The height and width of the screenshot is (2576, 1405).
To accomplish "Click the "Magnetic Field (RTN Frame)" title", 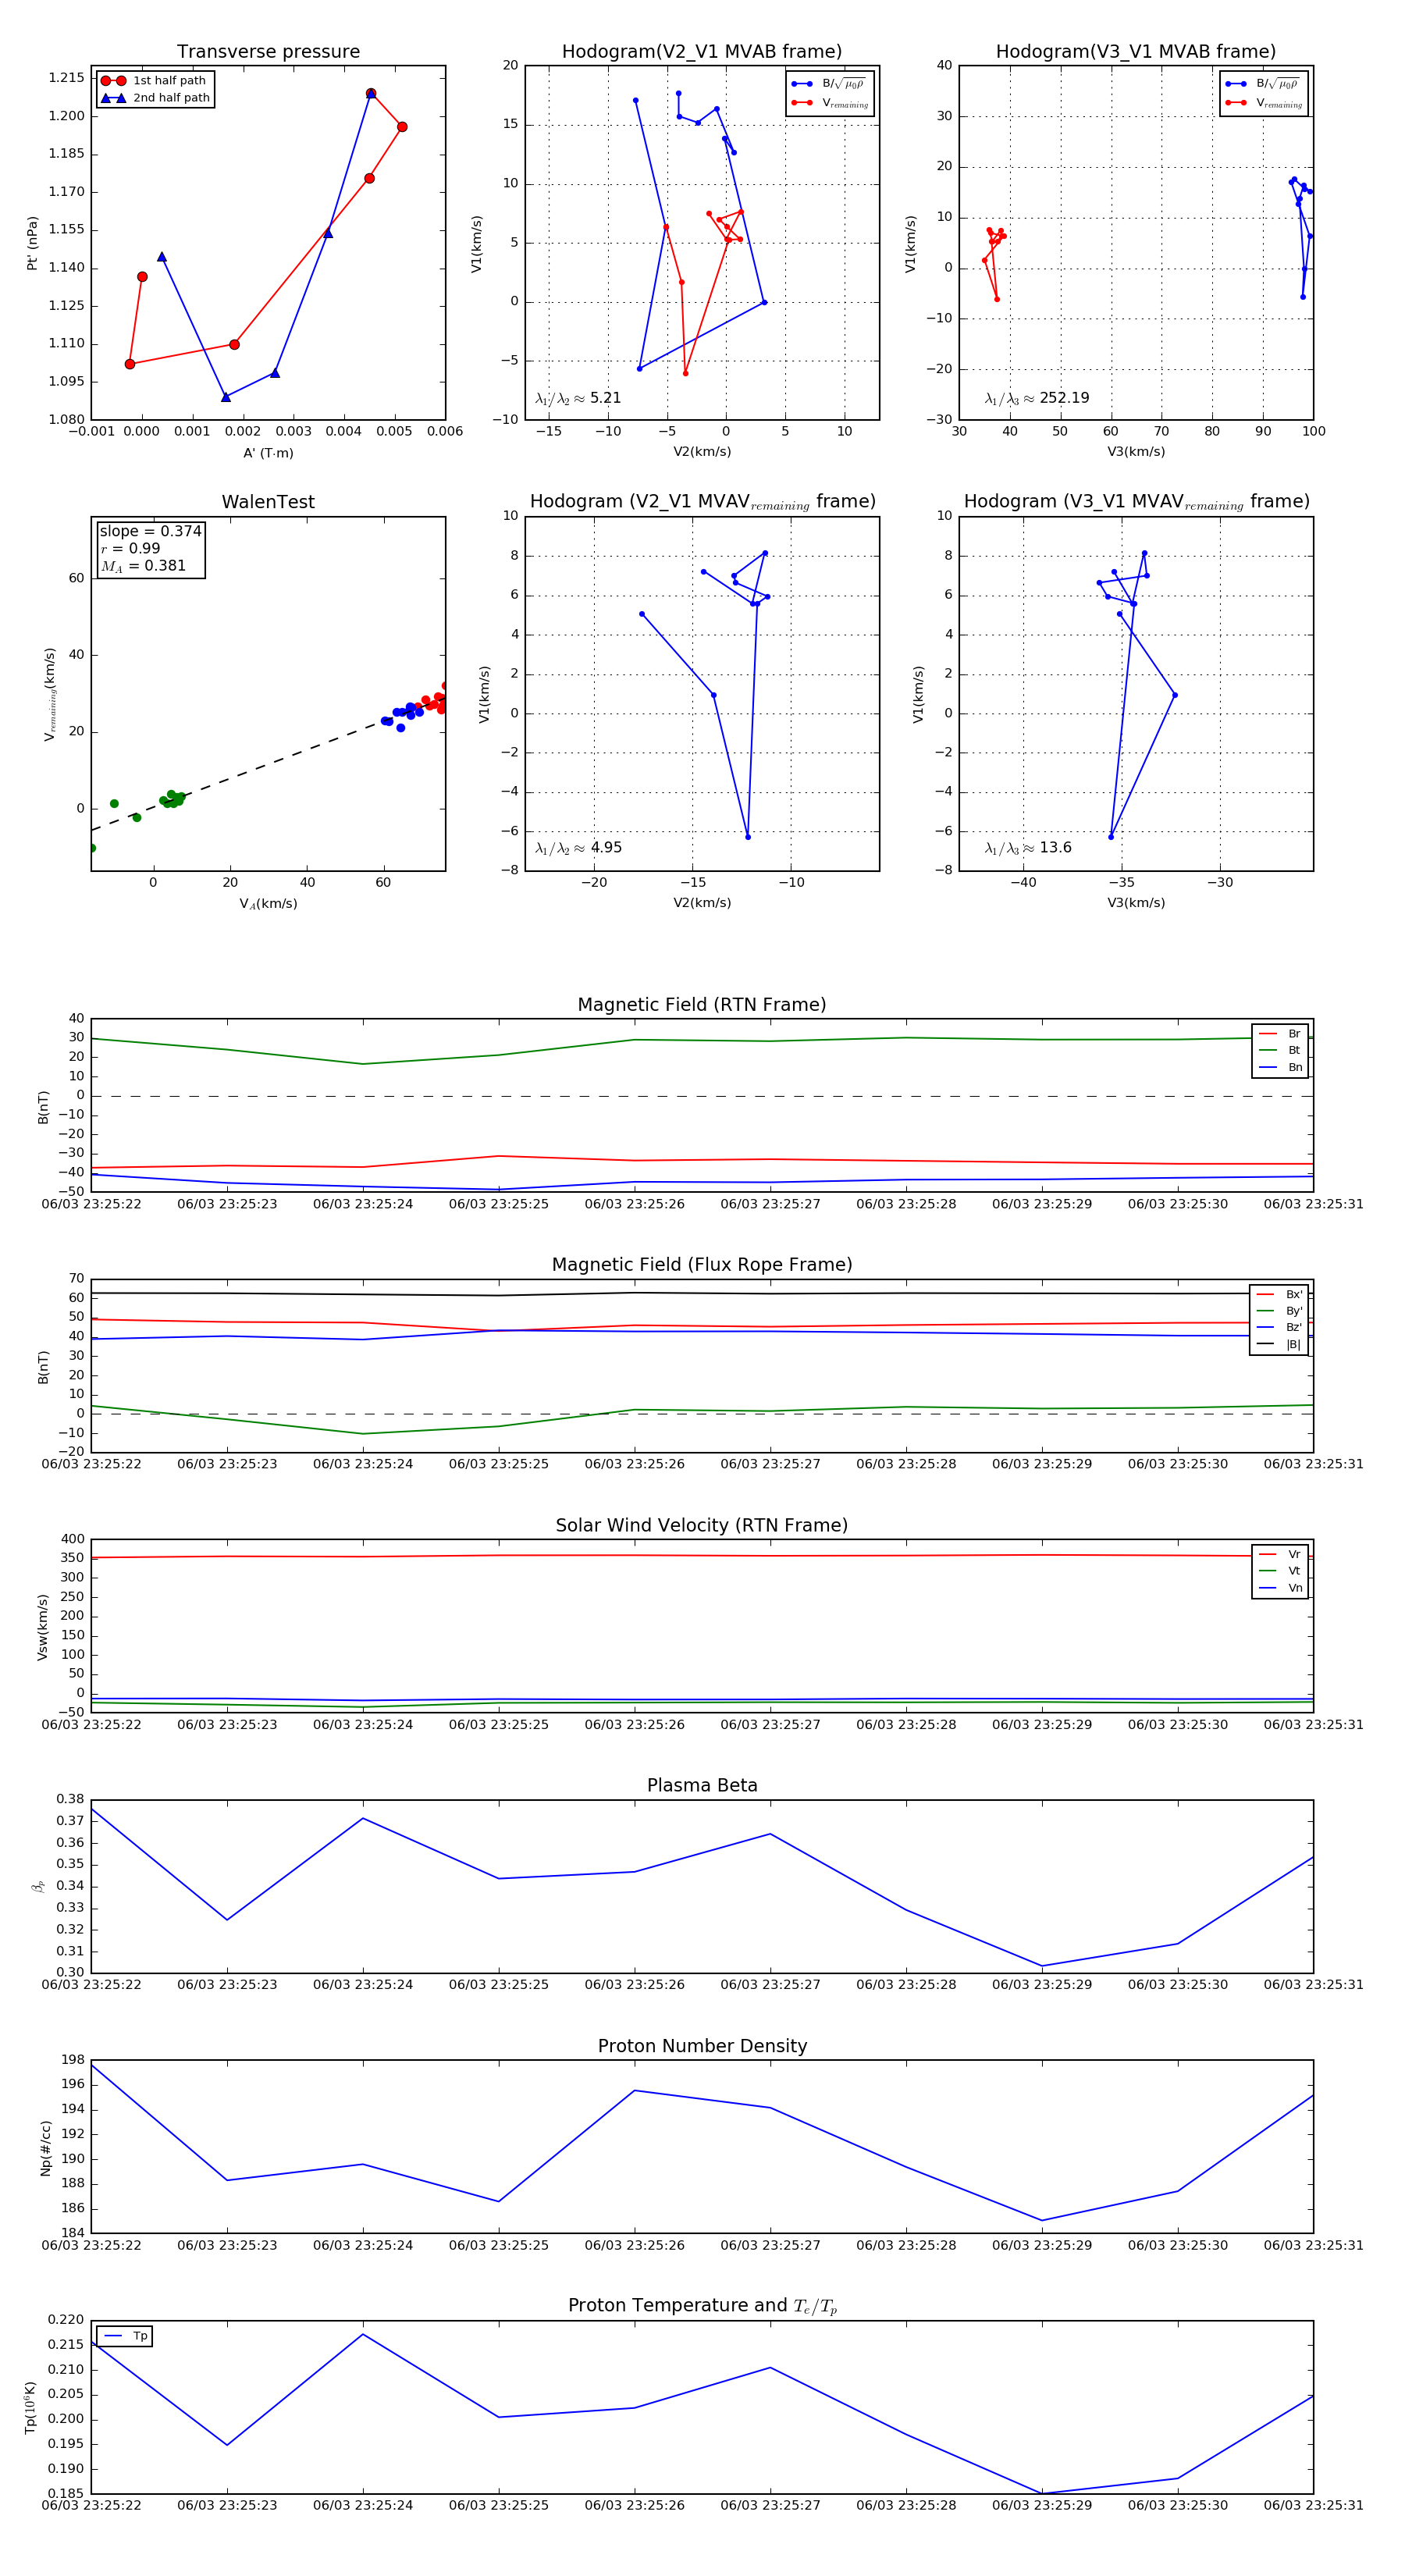I will point(702,1005).
